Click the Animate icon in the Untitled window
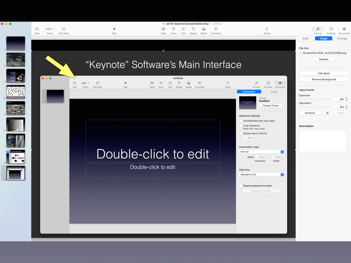 point(268,83)
